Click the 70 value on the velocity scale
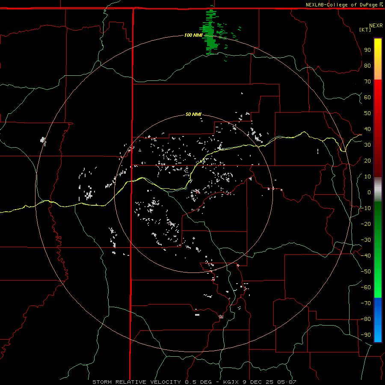This screenshot has height=385, width=385. [367, 82]
